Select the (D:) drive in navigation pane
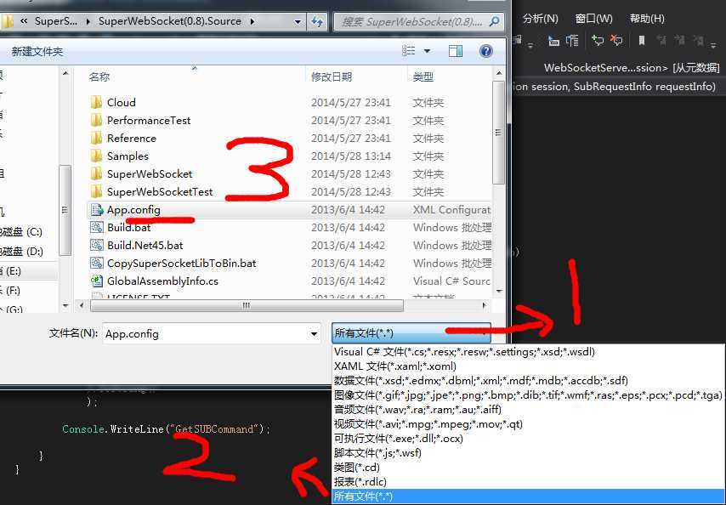726x505 pixels. pyautogui.click(x=21, y=252)
